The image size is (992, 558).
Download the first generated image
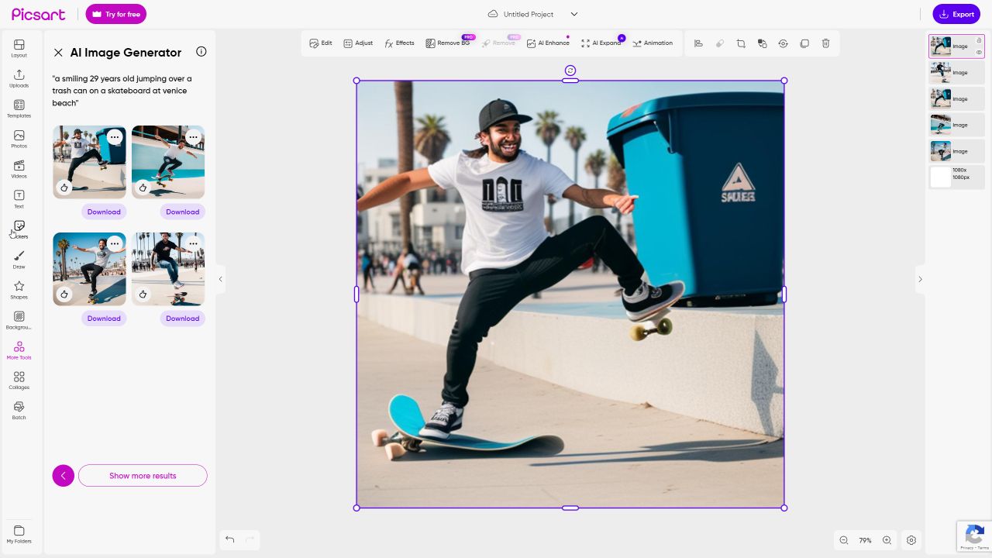(104, 212)
